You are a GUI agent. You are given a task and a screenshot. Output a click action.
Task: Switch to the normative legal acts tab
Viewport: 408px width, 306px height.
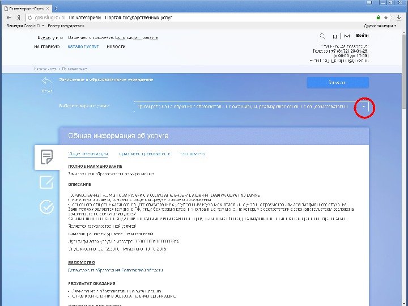[144, 154]
